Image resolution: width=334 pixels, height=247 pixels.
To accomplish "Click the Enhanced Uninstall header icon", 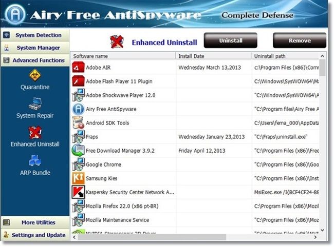I will click(x=117, y=42).
